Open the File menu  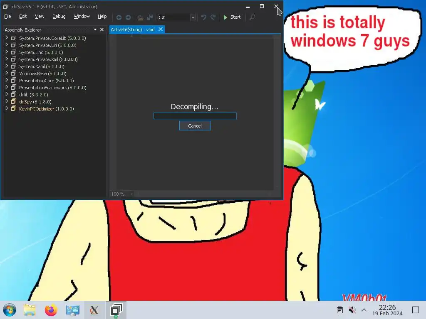point(7,16)
